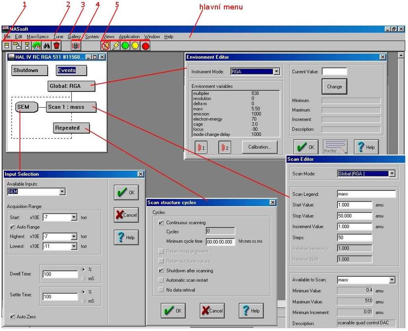408x331 pixels.
Task: Click the yellow circle toolbar button
Action: click(x=135, y=46)
